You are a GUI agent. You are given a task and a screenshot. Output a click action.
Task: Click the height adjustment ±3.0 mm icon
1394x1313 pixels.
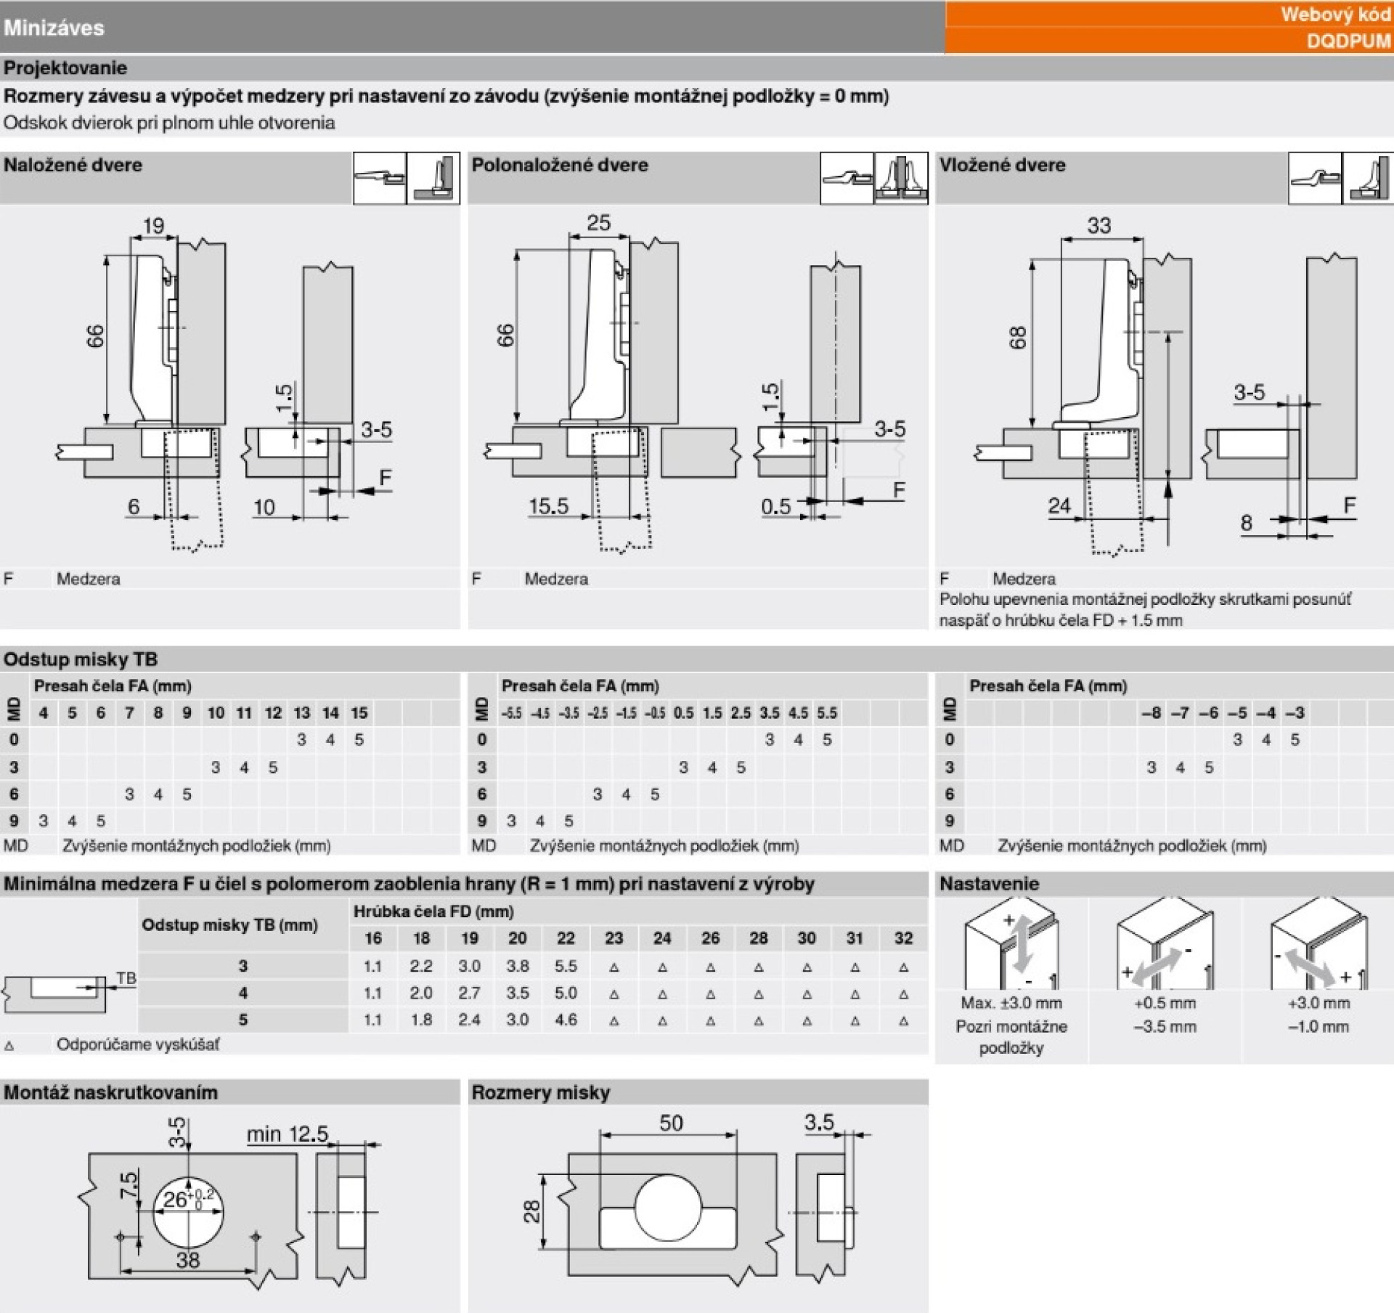click(x=1011, y=944)
